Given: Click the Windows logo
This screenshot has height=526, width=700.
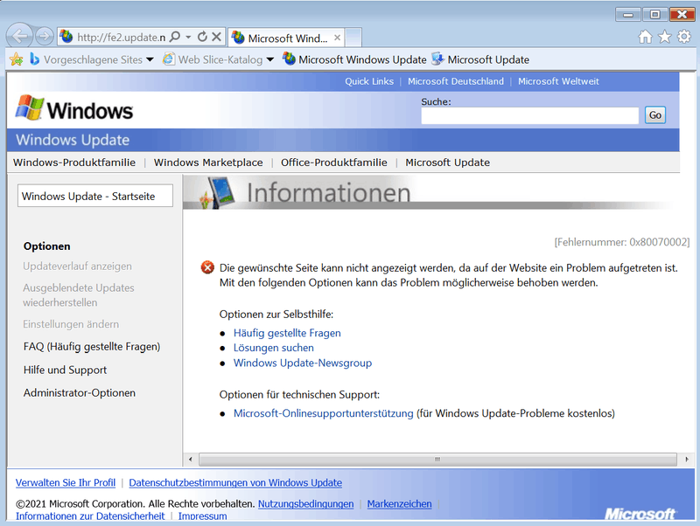Looking at the screenshot, I should 74,108.
